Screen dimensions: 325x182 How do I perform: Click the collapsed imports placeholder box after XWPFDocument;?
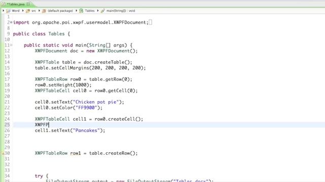click(x=150, y=22)
